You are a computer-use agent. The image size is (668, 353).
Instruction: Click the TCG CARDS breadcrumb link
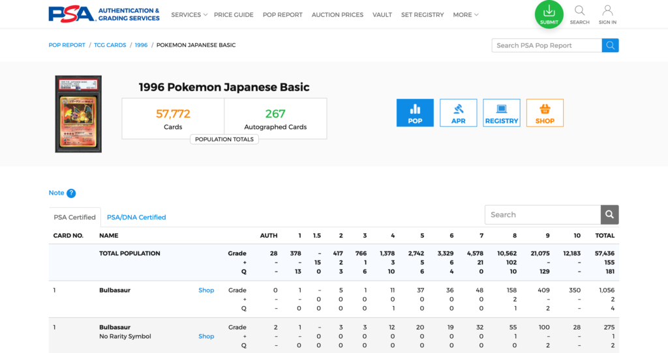(110, 45)
